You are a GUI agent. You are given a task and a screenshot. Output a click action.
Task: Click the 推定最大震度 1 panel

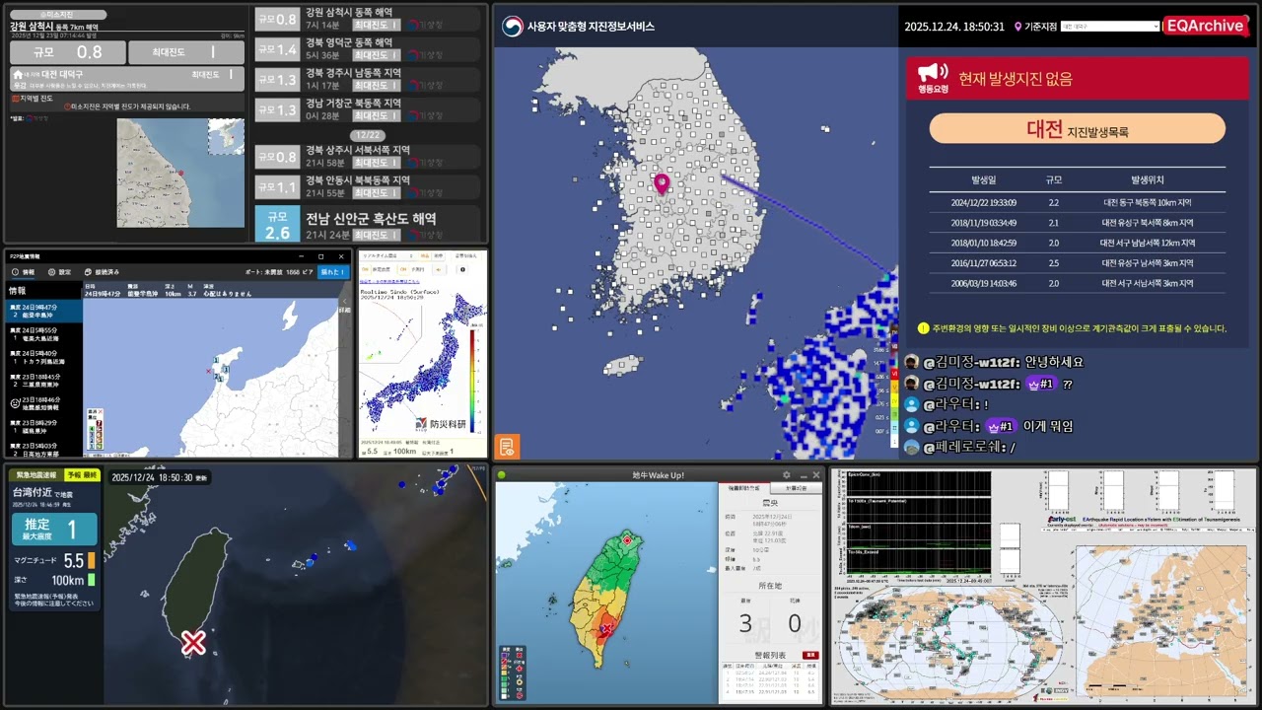(x=54, y=530)
